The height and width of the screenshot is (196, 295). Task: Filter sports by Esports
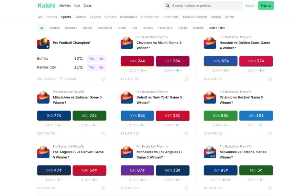pyautogui.click(x=198, y=28)
